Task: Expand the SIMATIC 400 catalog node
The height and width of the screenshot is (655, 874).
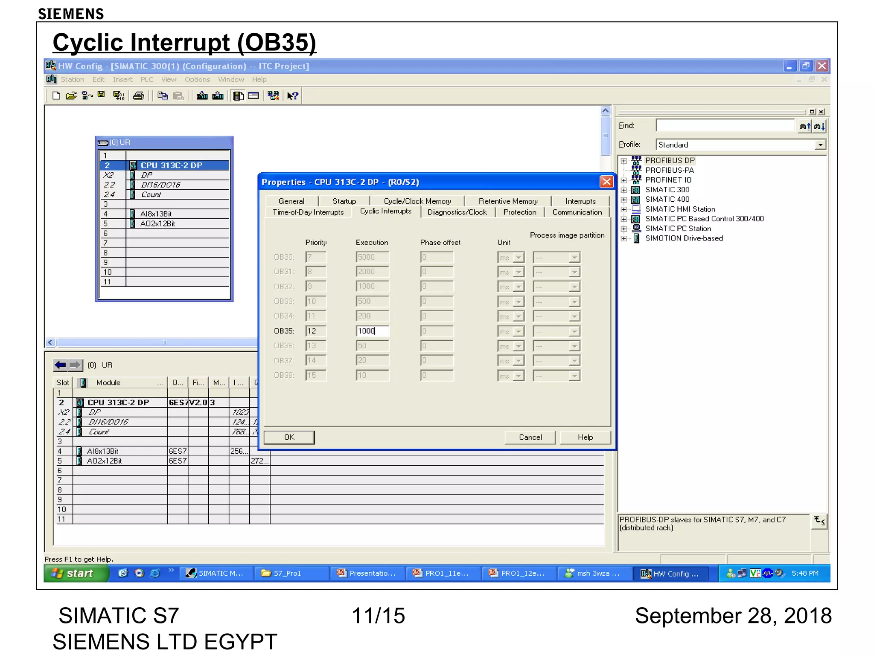Action: (x=623, y=200)
